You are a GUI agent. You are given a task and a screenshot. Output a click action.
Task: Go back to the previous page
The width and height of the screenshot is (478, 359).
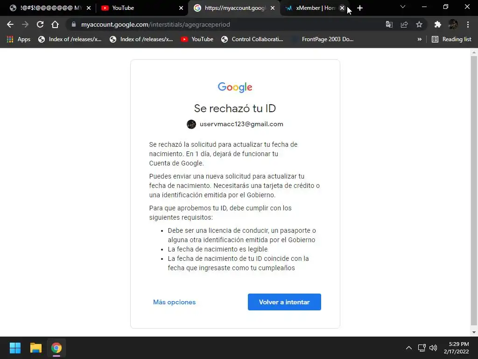click(x=10, y=24)
